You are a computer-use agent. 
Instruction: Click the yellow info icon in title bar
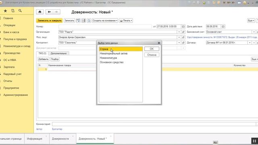point(245,3)
